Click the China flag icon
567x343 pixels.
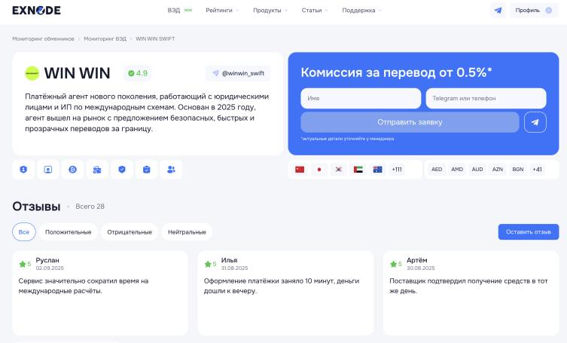click(300, 170)
